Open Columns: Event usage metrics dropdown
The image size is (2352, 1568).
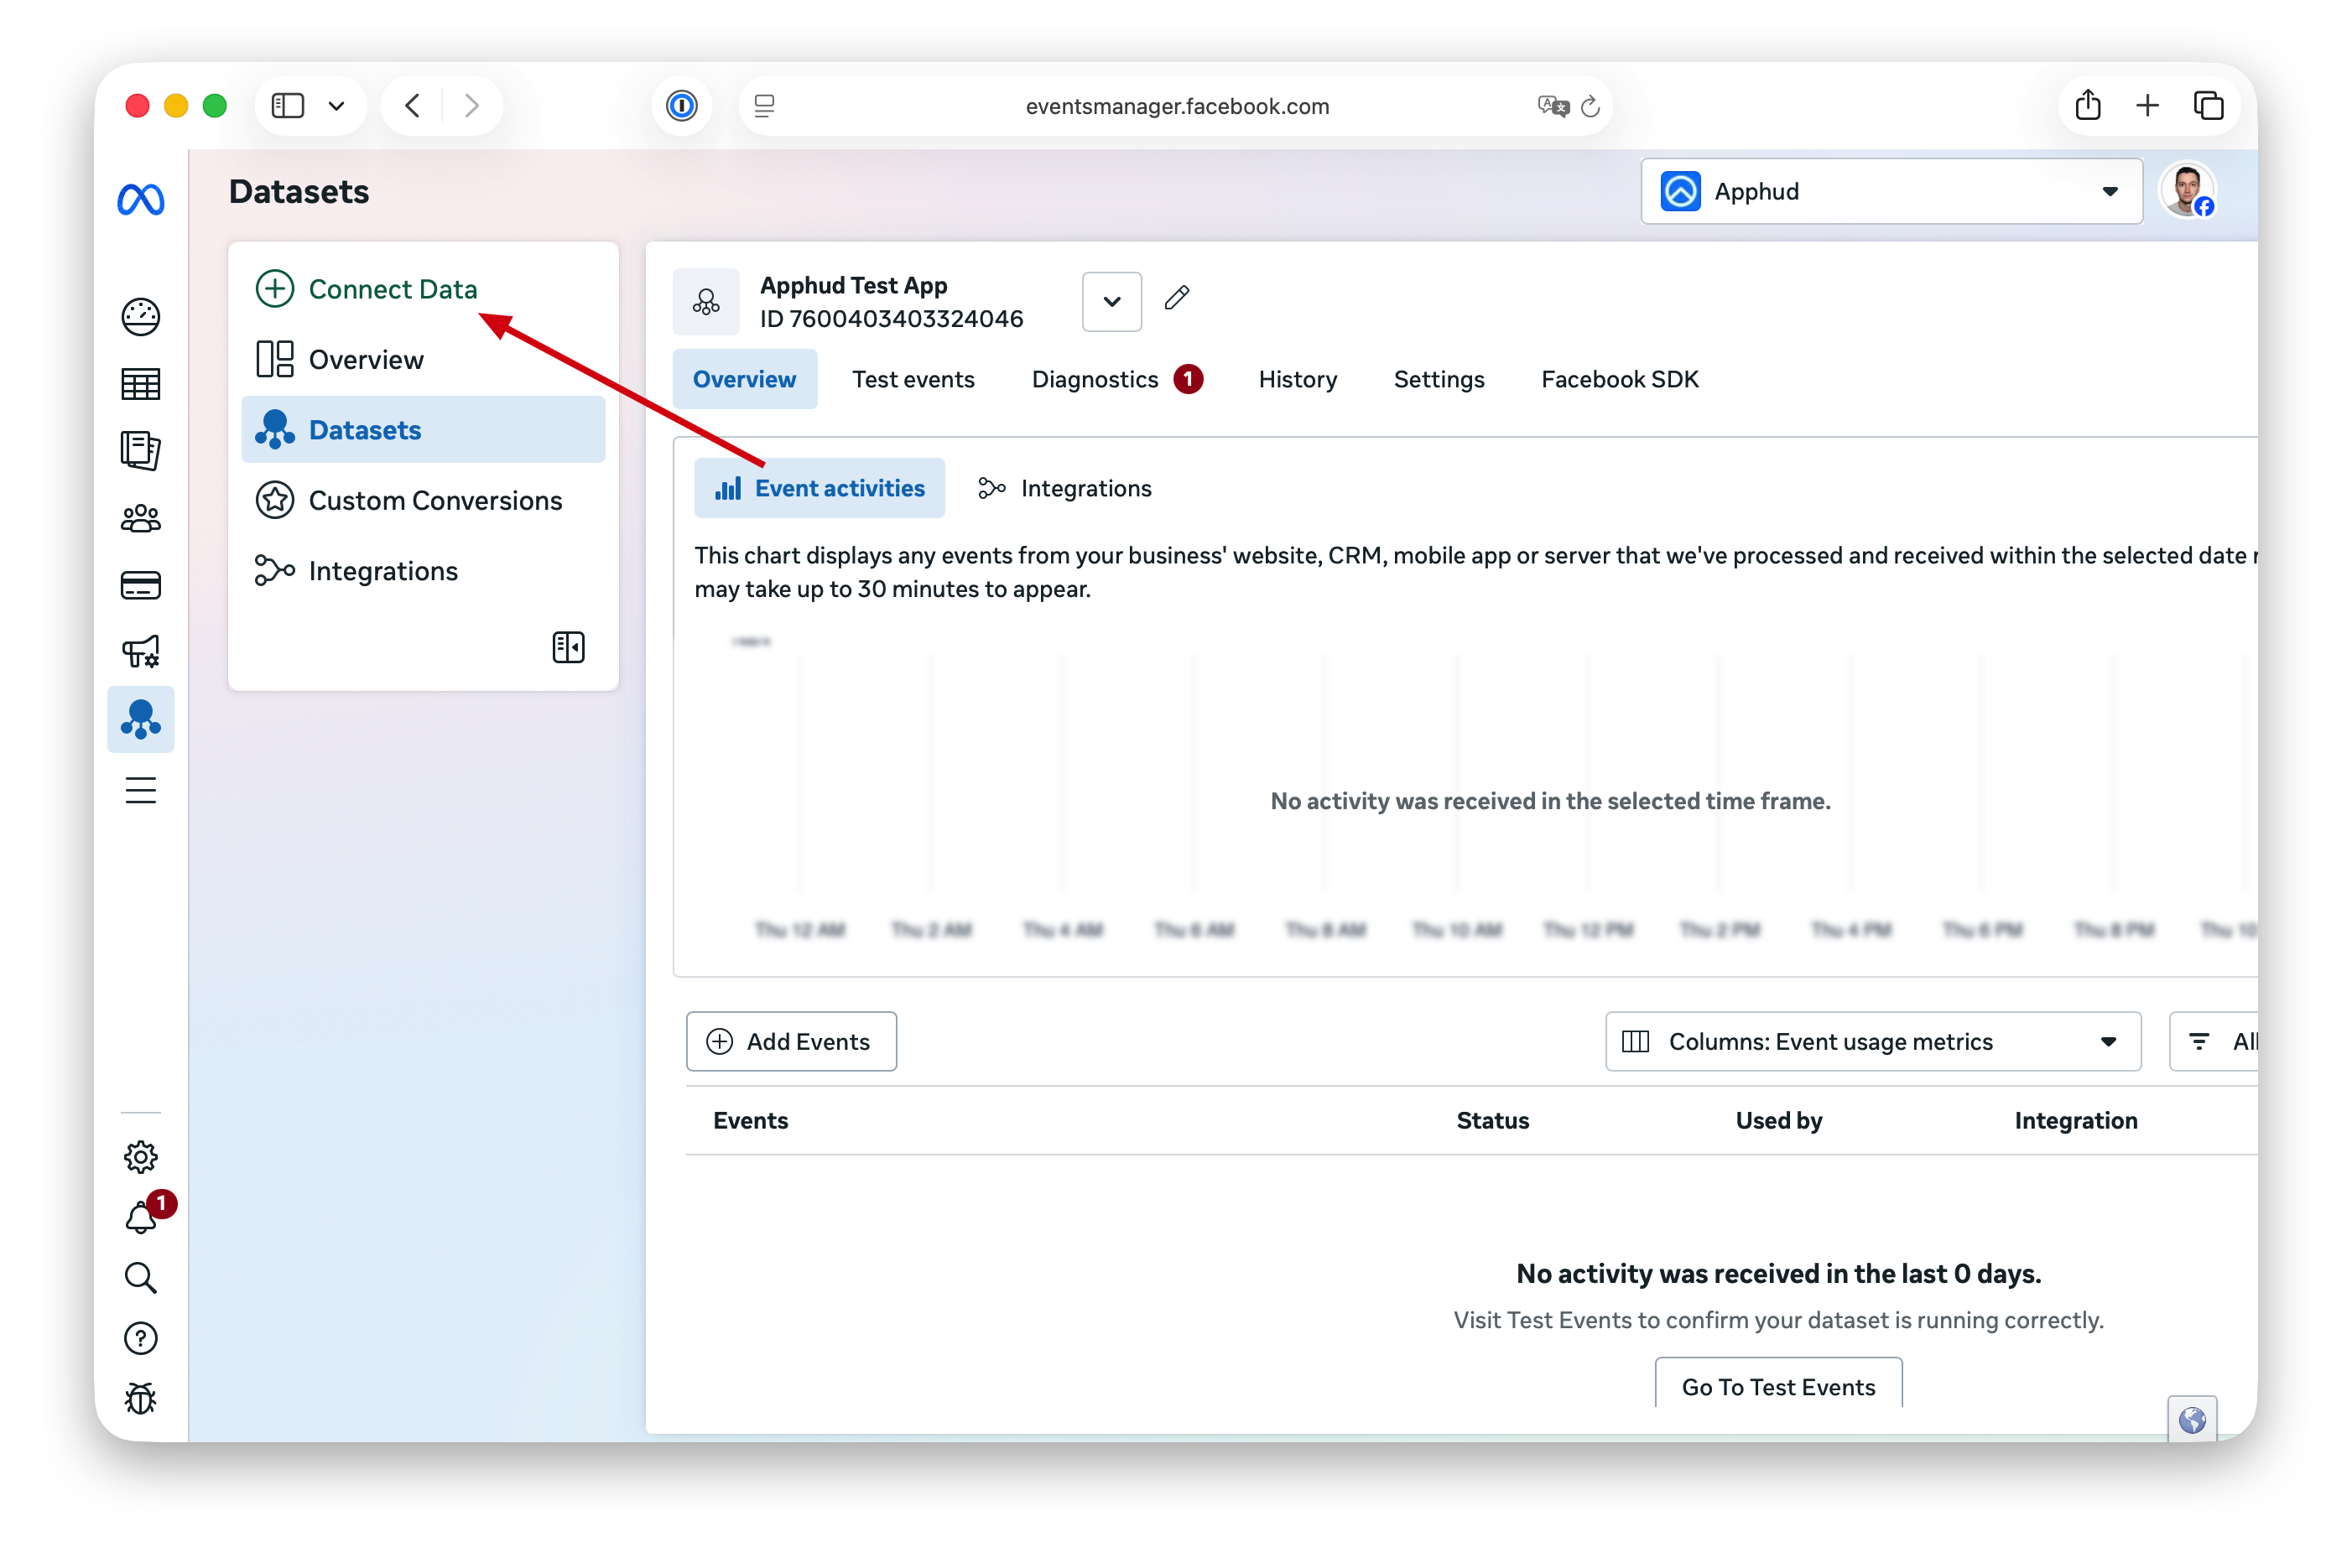click(1872, 1041)
